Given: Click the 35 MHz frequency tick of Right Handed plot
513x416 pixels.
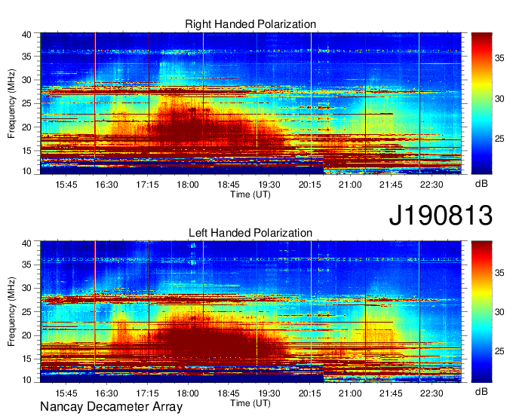Looking at the screenshot, I should tap(26, 57).
